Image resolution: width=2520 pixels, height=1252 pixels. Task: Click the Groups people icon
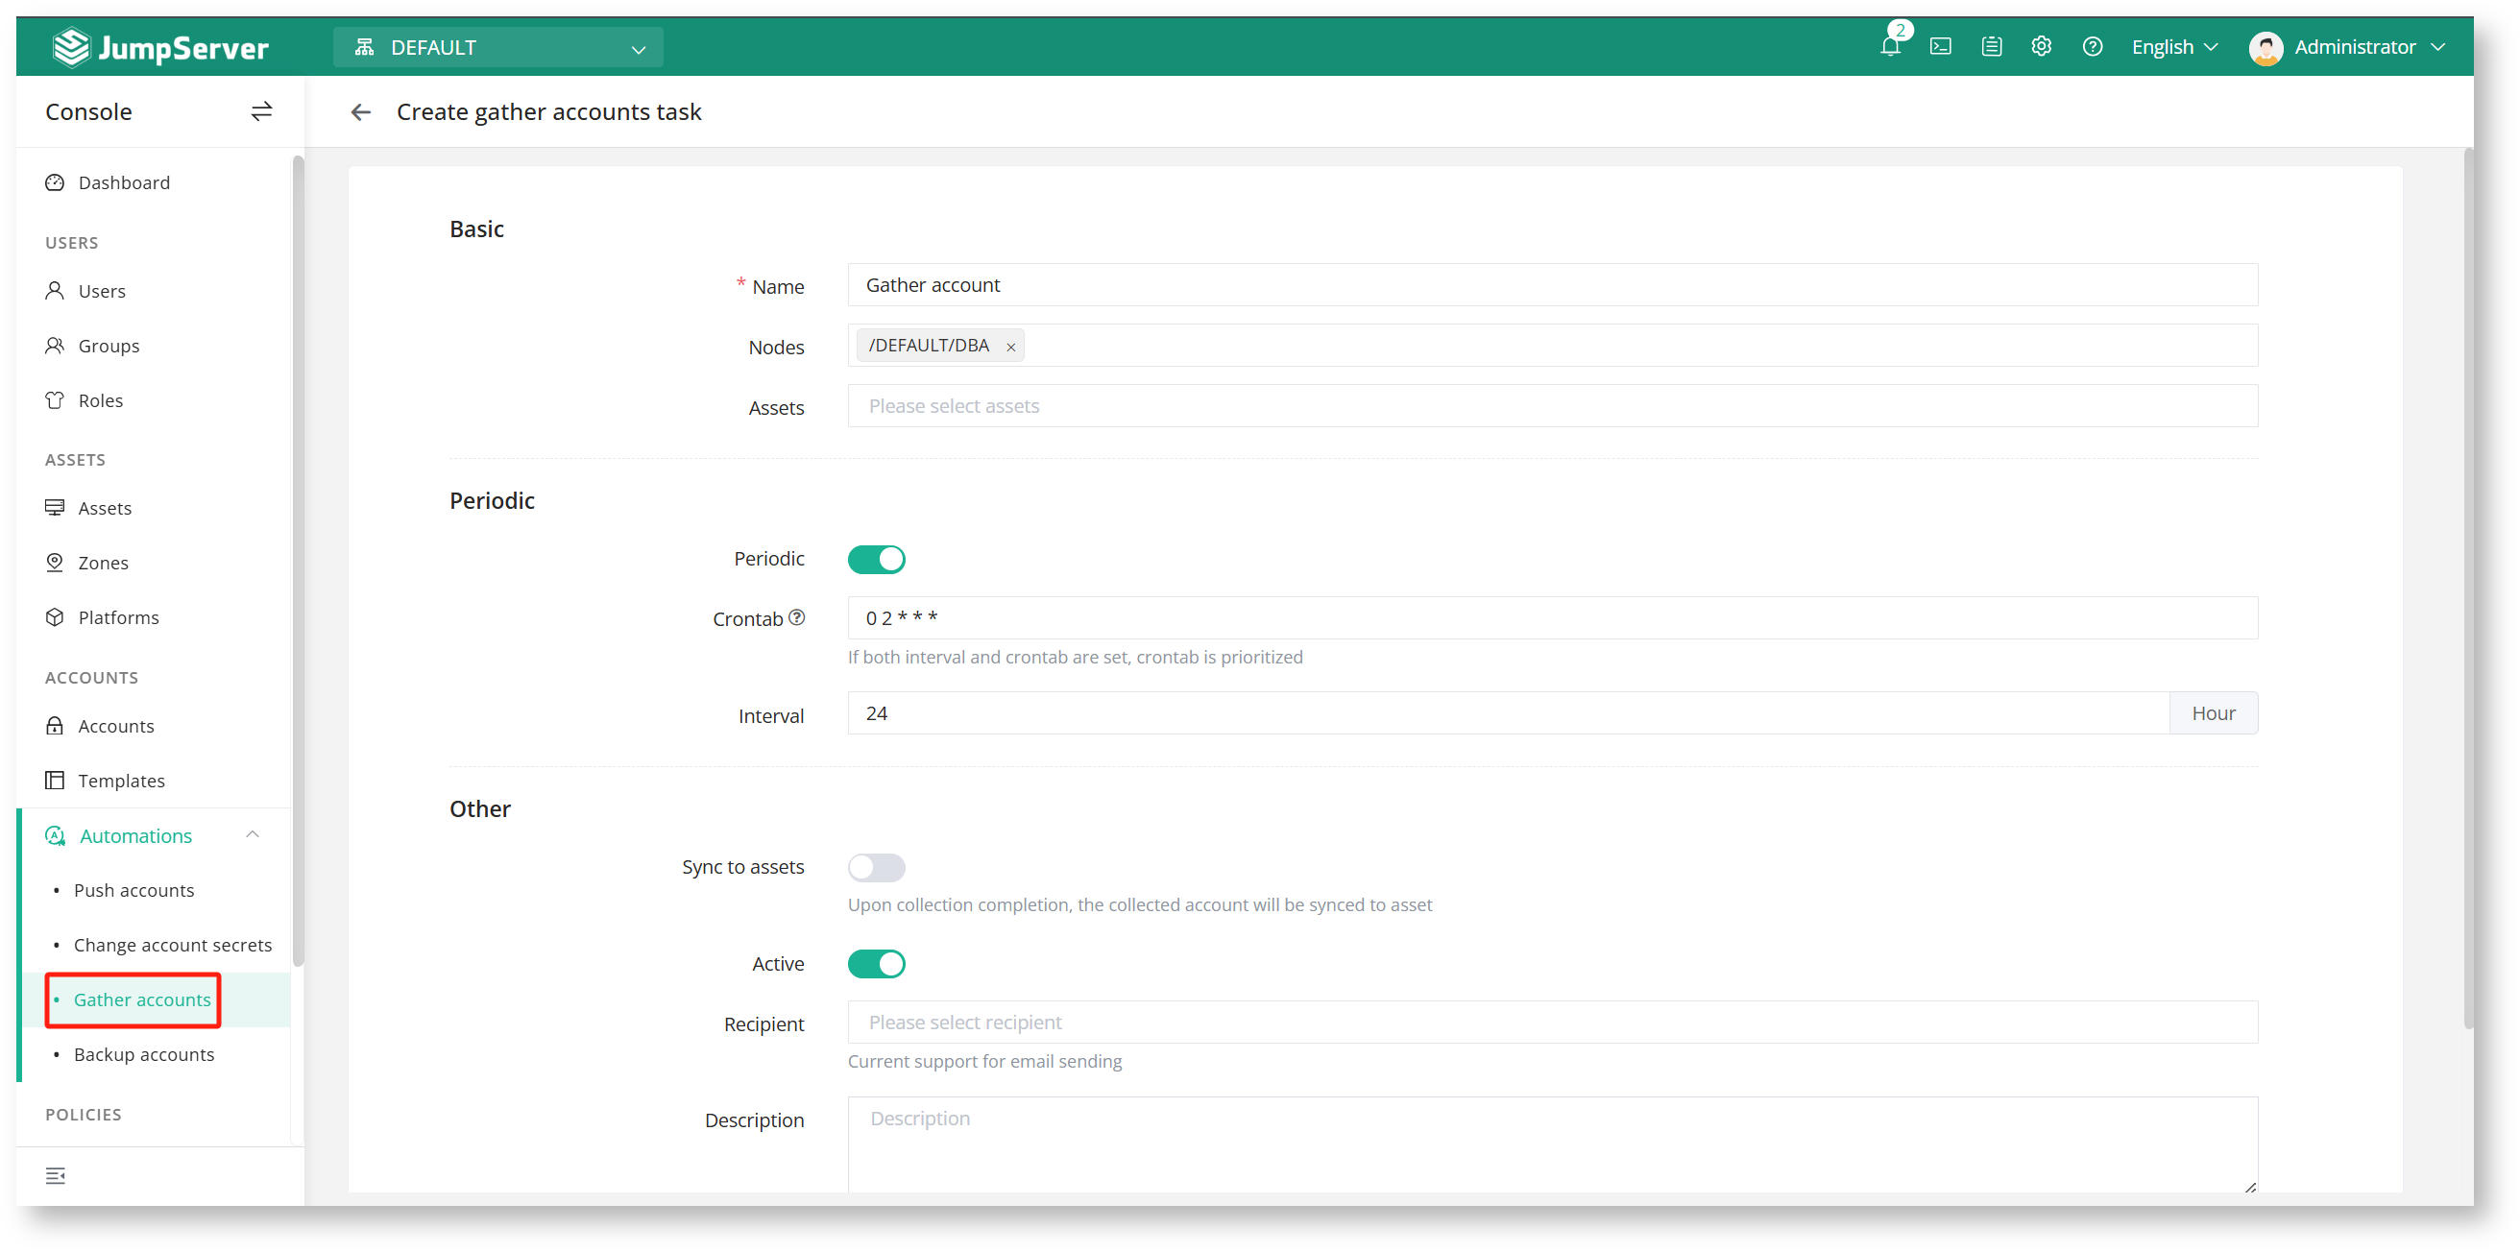point(55,346)
